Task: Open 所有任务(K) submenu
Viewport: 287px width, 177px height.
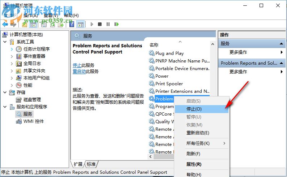Action: pyautogui.click(x=202, y=143)
